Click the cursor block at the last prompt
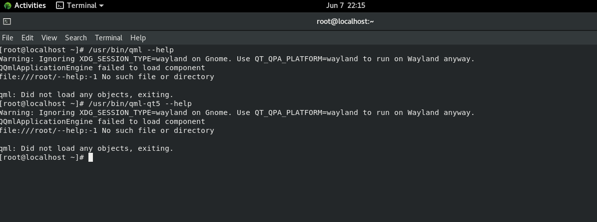This screenshot has height=222, width=597. click(x=90, y=157)
